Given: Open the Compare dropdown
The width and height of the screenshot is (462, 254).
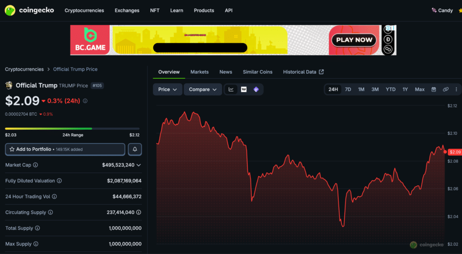Looking at the screenshot, I should [203, 89].
